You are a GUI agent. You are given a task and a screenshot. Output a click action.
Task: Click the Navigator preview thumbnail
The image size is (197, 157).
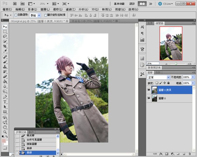171,43
